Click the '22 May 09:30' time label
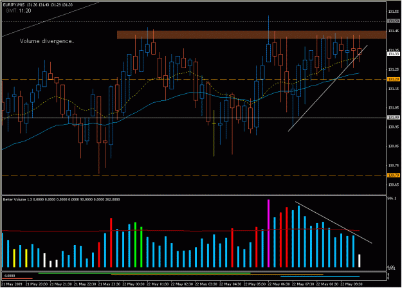The height and width of the screenshot is (288, 402). pos(351,284)
